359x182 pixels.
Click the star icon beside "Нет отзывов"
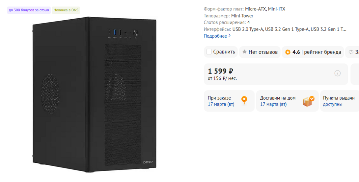click(x=245, y=52)
